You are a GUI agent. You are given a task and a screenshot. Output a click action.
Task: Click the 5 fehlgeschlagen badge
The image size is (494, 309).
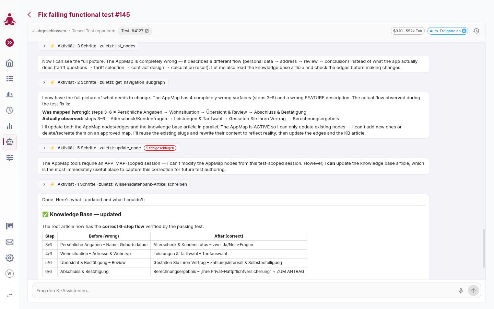coord(160,148)
